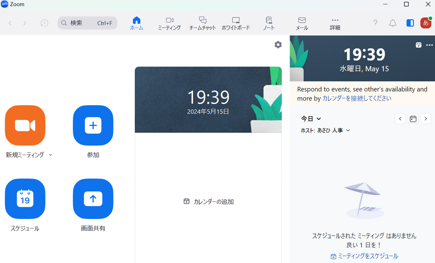Click the ミーティングをスケジュール link

364,256
